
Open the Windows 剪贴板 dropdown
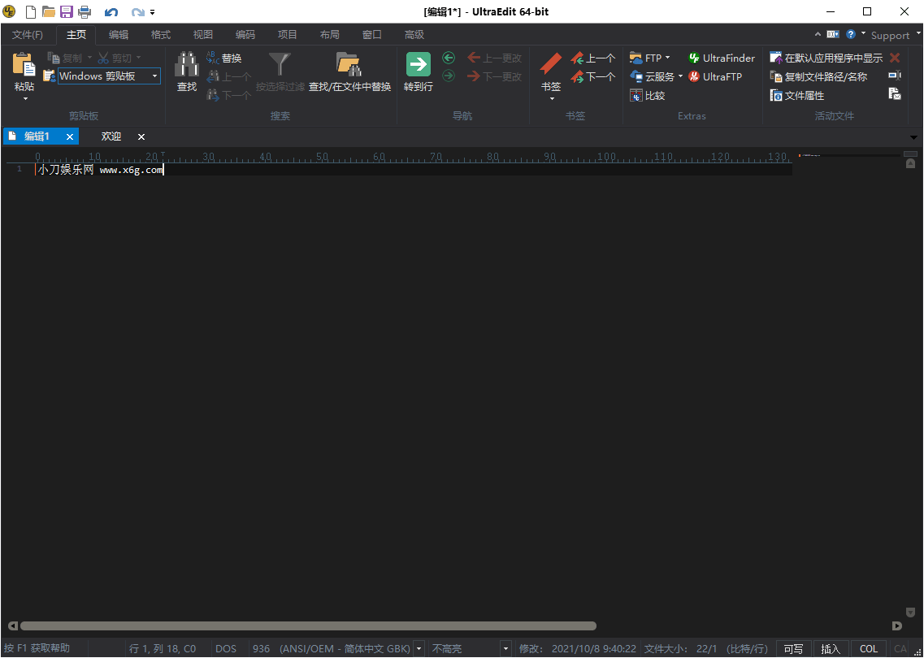click(x=154, y=76)
